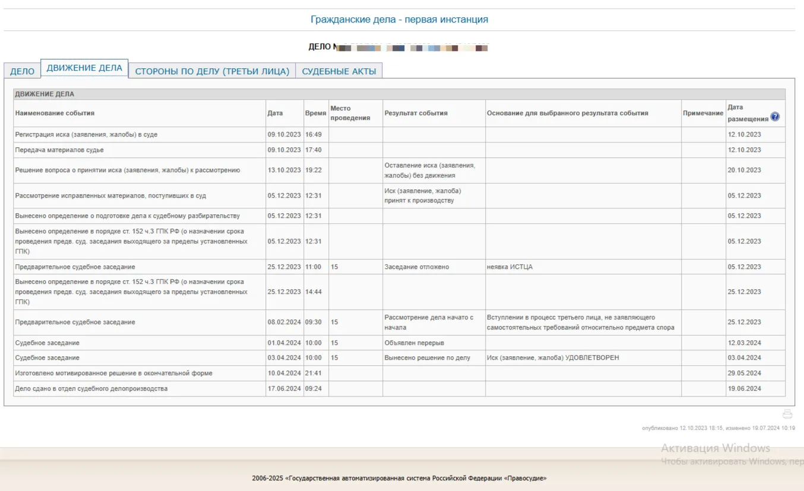
Task: Click the ДВИЖЕНИЕ ДЕЛА table section header
Action: tap(399, 94)
